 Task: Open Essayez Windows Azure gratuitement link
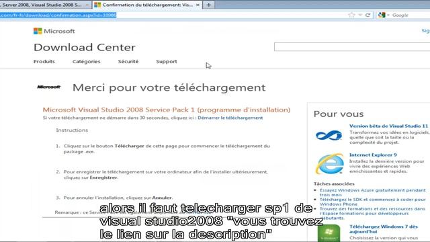coord(373,192)
